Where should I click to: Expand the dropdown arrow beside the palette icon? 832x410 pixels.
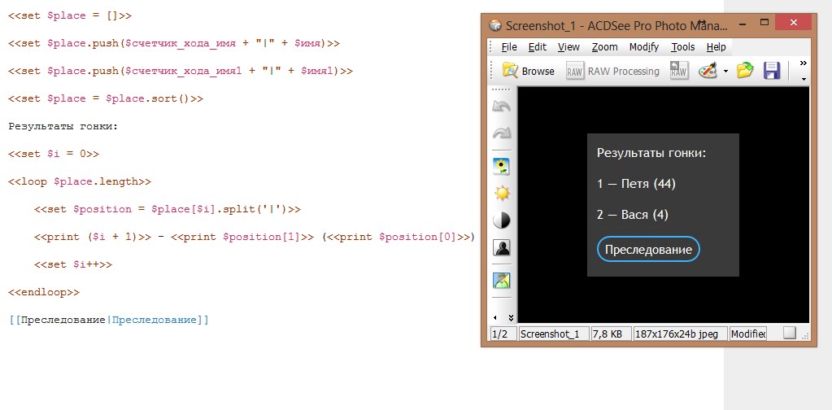point(725,71)
